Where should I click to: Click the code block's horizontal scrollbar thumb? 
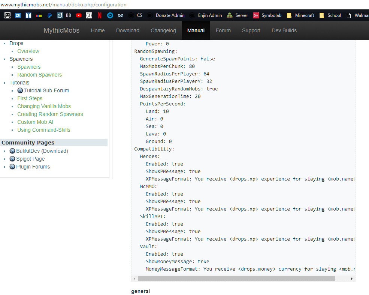236,279
